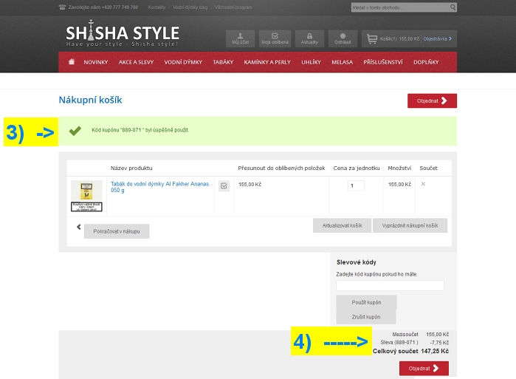
Task: Open the Uhlíky menu
Action: point(311,62)
